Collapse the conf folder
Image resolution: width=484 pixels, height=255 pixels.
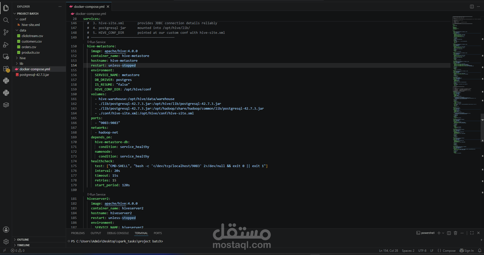(x=39, y=19)
